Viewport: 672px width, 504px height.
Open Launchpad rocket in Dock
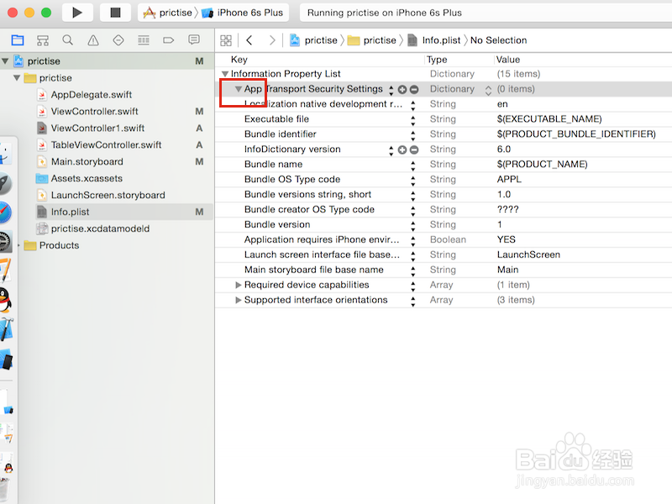[x=5, y=183]
